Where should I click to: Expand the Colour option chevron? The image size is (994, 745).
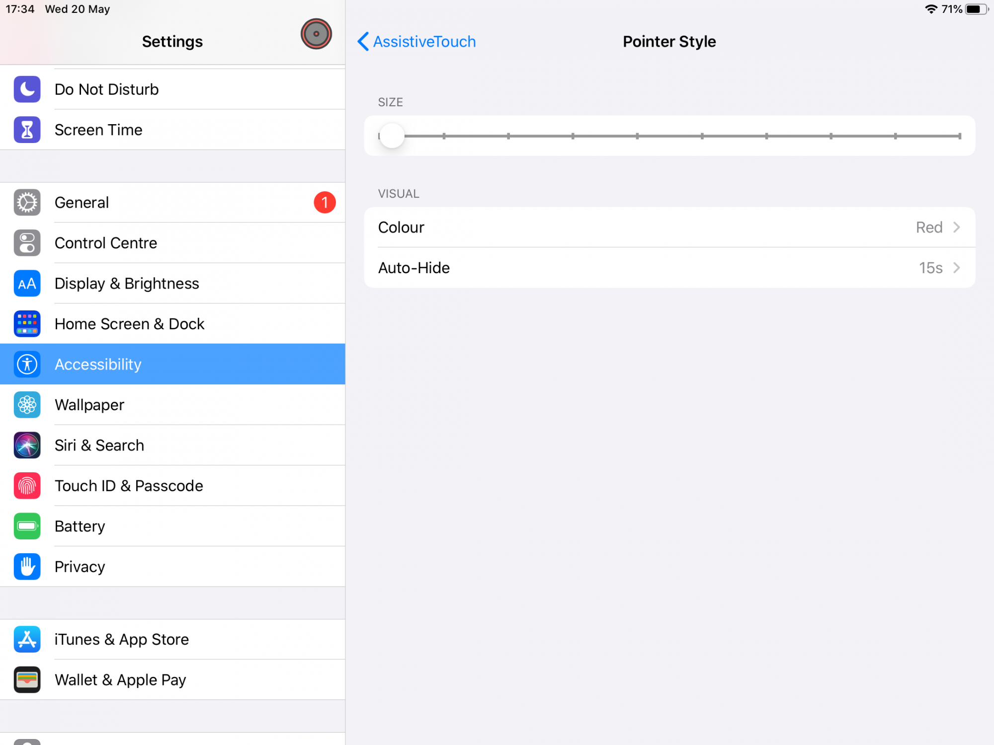tap(957, 227)
